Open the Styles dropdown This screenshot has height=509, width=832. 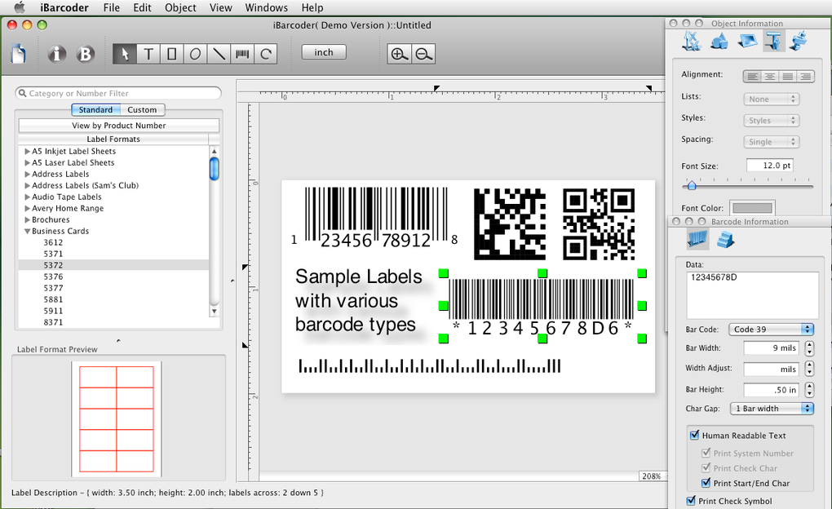pos(771,121)
